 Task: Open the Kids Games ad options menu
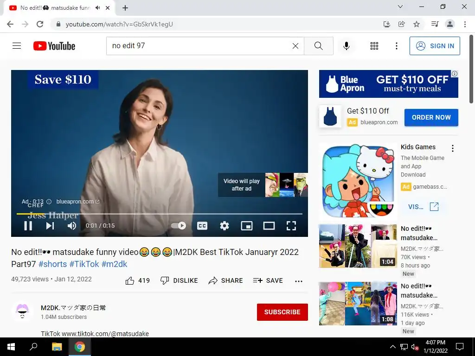coord(453,148)
